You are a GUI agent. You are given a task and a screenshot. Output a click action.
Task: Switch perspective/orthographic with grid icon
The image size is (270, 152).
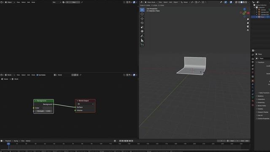pyautogui.click(x=248, y=30)
